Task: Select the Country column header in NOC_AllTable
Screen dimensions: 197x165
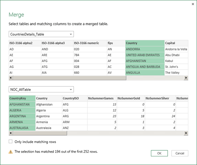Action: [x=49, y=98]
